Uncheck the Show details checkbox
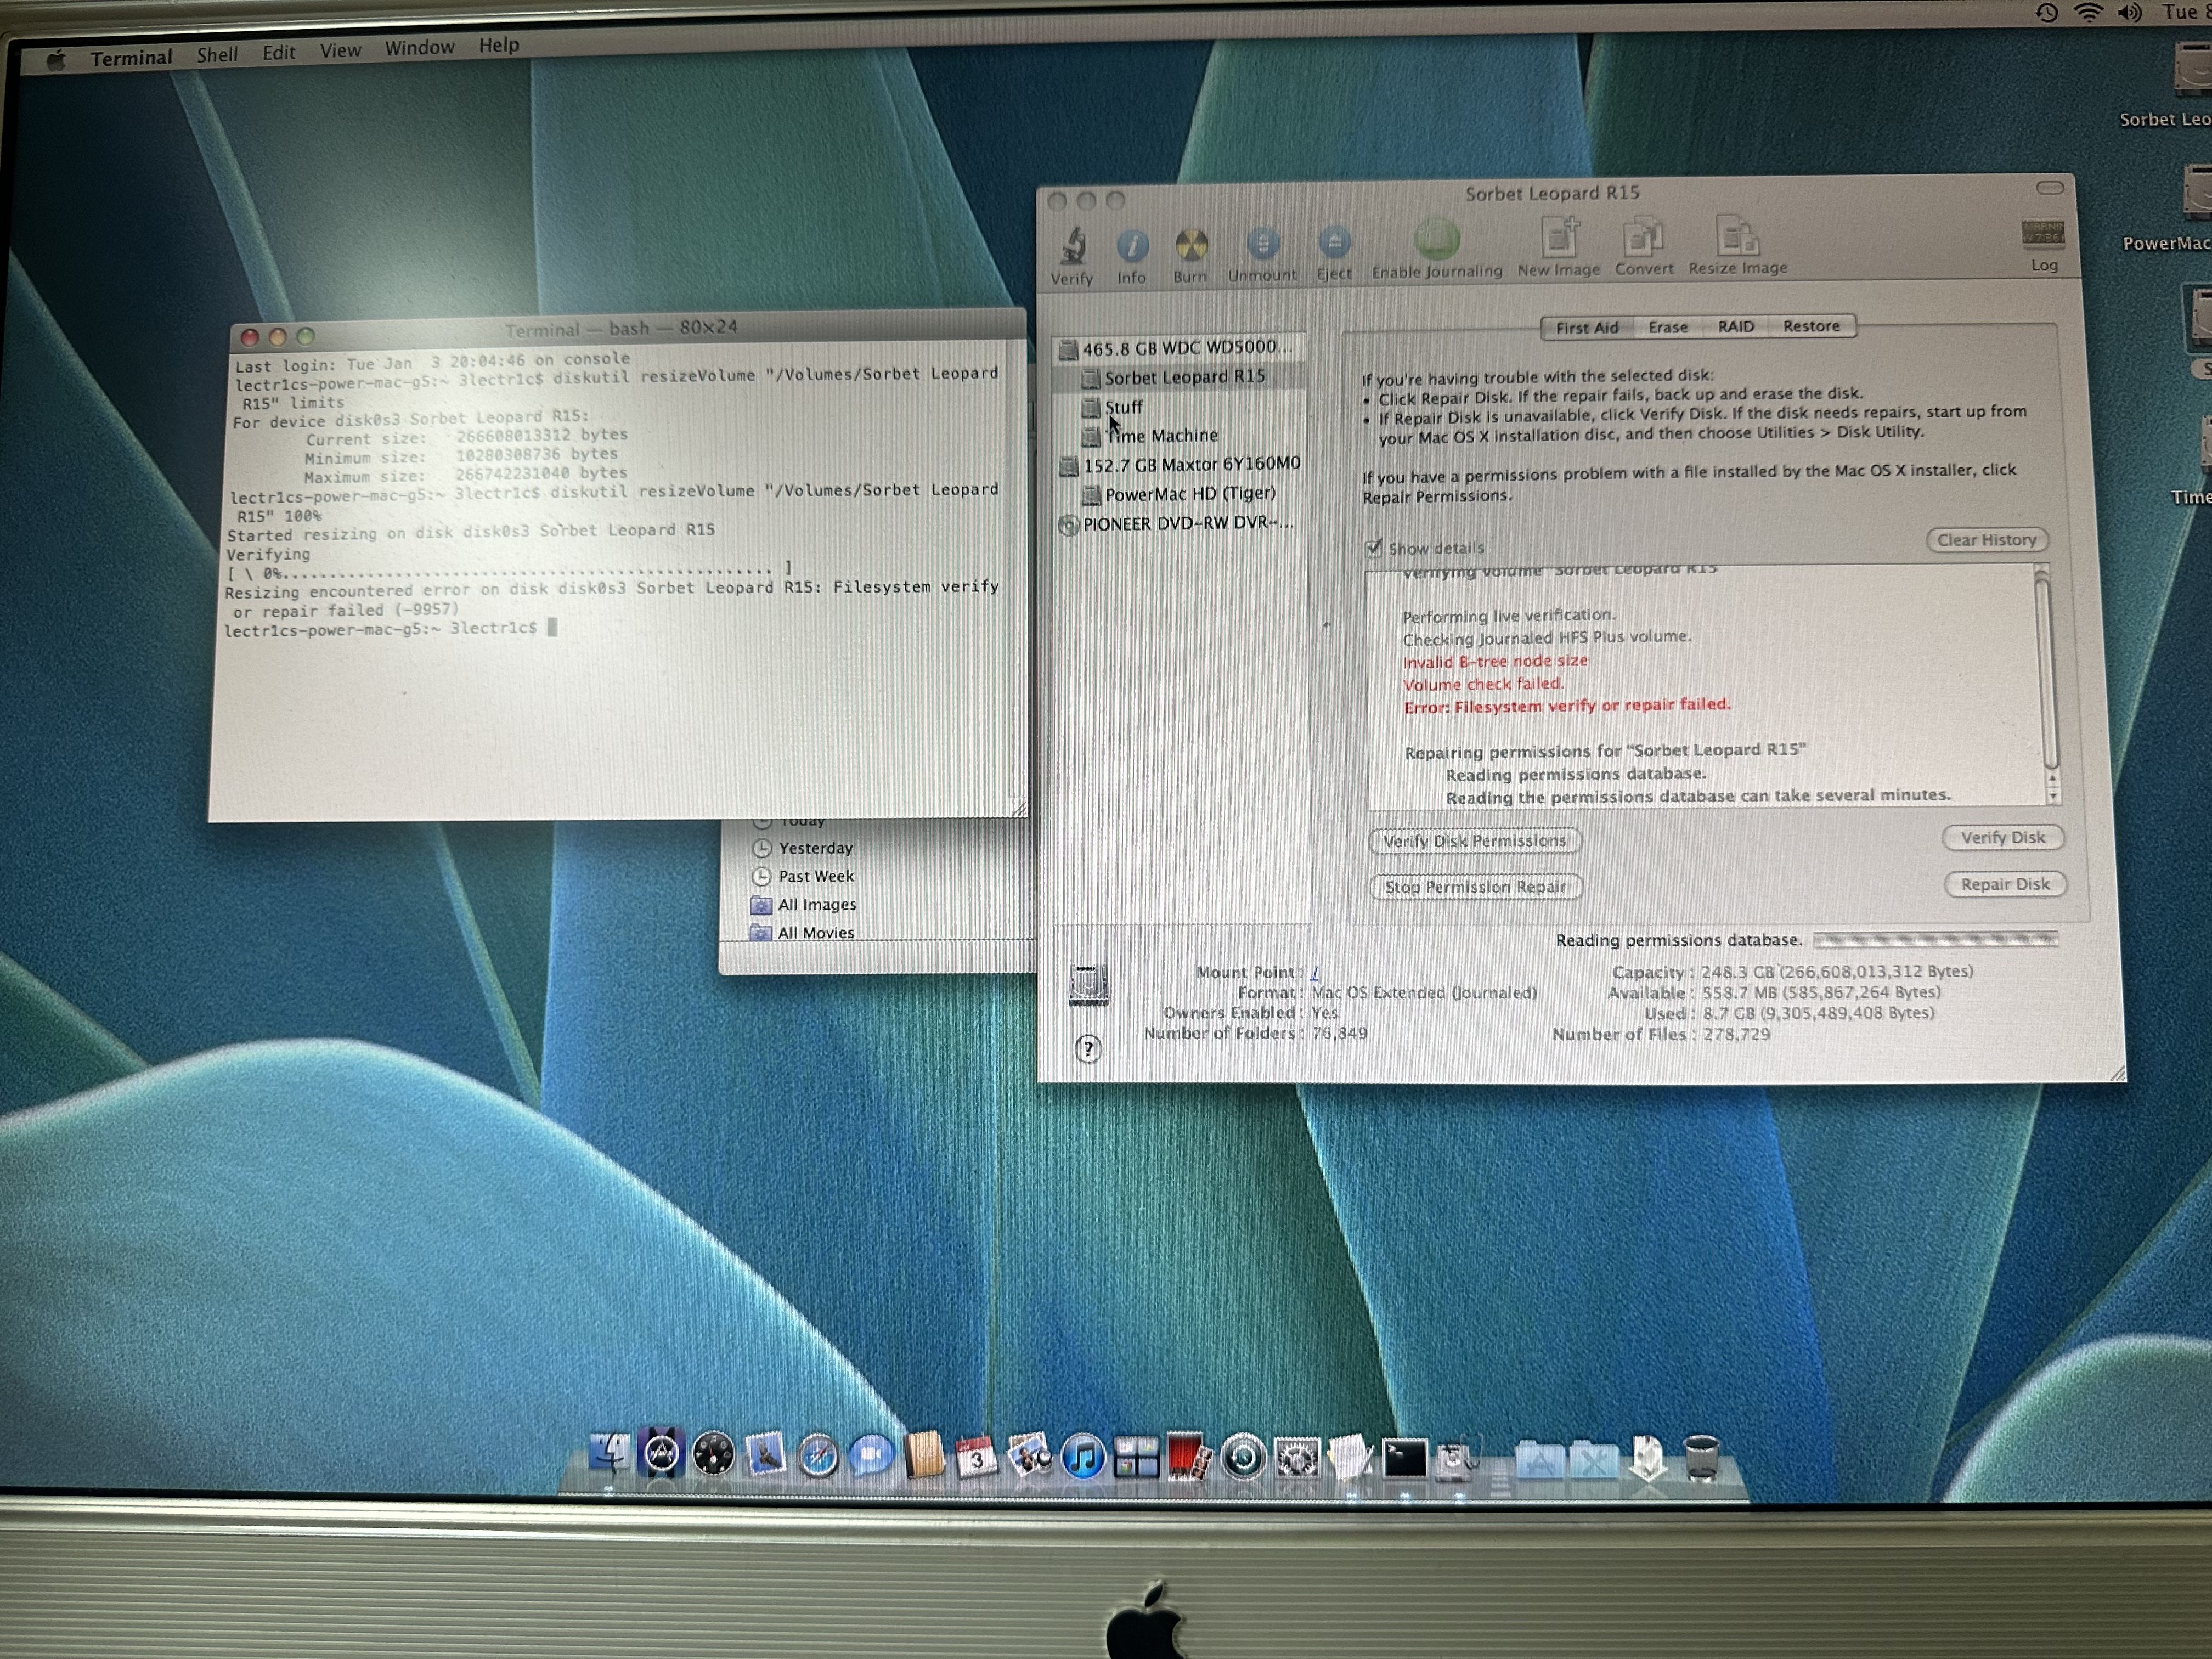This screenshot has height=1659, width=2212. click(1374, 548)
